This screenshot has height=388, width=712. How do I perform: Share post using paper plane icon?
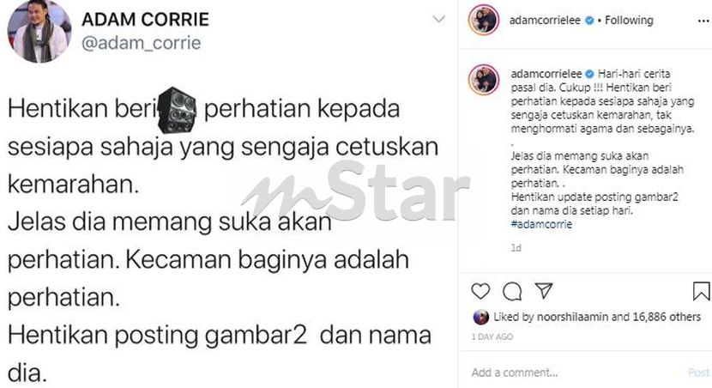[x=544, y=291]
